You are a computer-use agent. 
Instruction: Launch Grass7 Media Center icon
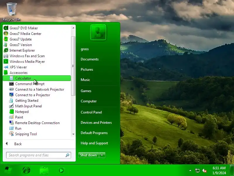(6, 33)
